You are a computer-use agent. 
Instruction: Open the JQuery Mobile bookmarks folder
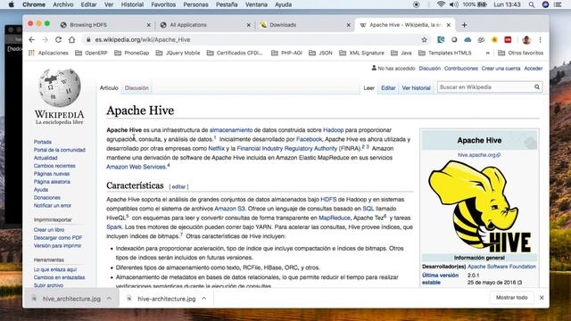pos(178,53)
